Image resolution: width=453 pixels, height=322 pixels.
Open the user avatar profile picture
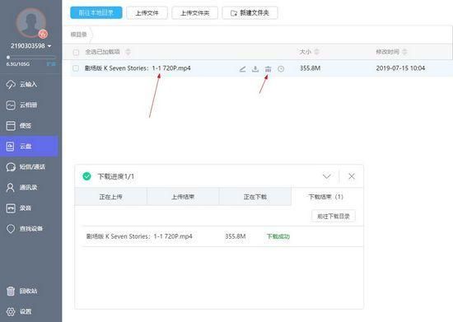point(30,22)
